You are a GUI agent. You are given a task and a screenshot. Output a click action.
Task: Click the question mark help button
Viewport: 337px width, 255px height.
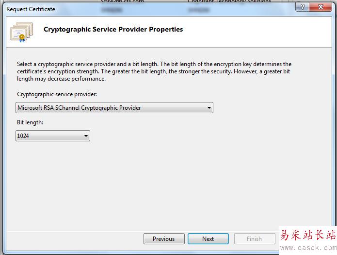click(302, 7)
